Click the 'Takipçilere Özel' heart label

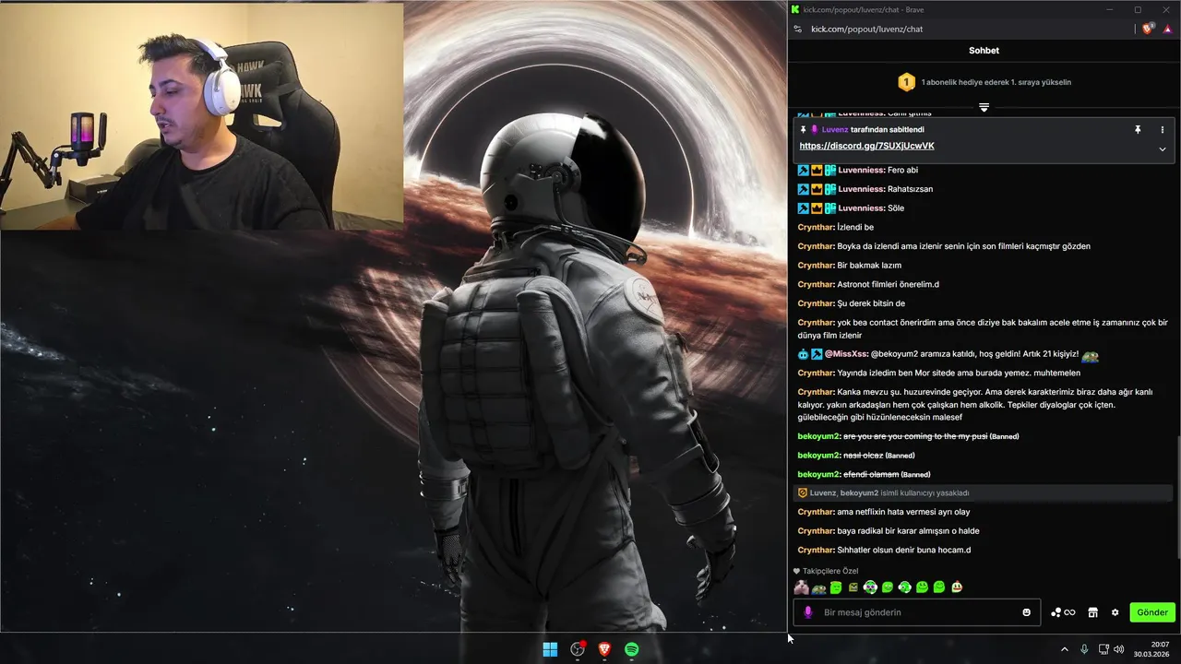826,571
